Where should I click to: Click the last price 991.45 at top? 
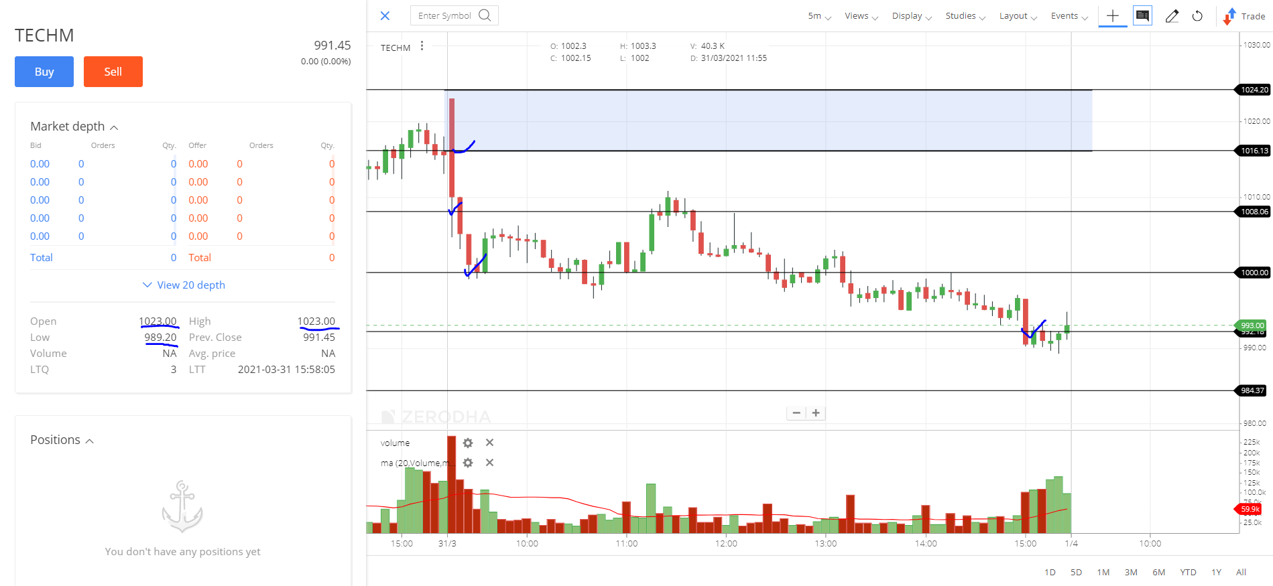click(332, 46)
